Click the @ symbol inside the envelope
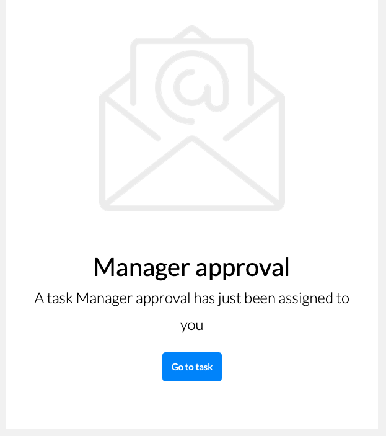386x436 pixels. pyautogui.click(x=192, y=87)
